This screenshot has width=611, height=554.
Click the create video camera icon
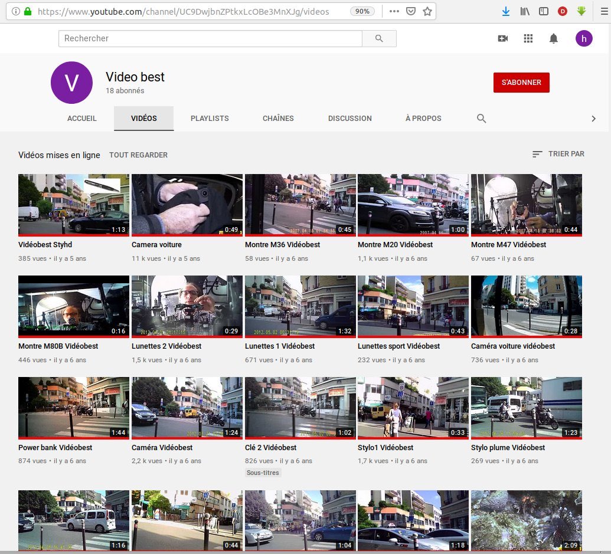[x=502, y=38]
